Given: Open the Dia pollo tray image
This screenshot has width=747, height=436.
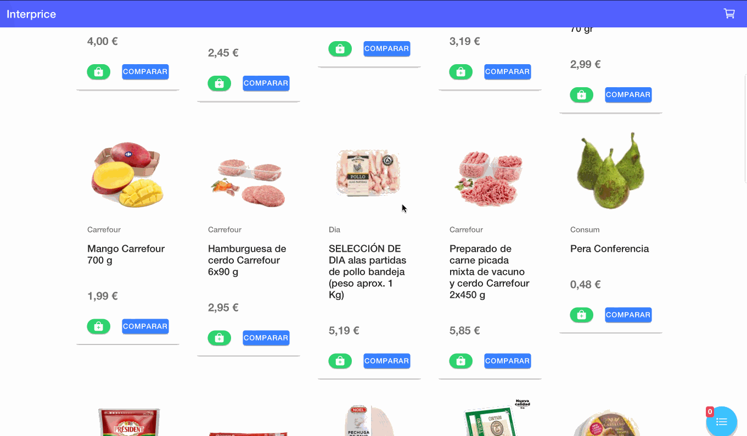Looking at the screenshot, I should 368,173.
